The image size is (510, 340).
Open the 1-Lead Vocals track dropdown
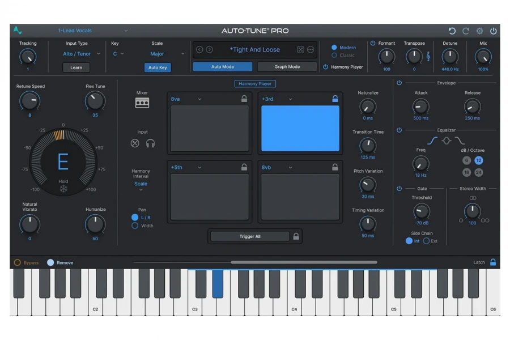(93, 31)
